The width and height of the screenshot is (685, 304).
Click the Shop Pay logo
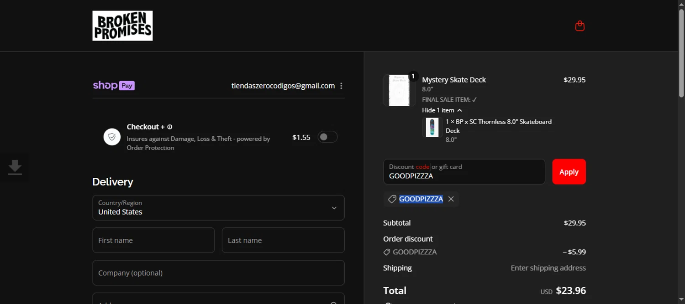[x=114, y=85]
